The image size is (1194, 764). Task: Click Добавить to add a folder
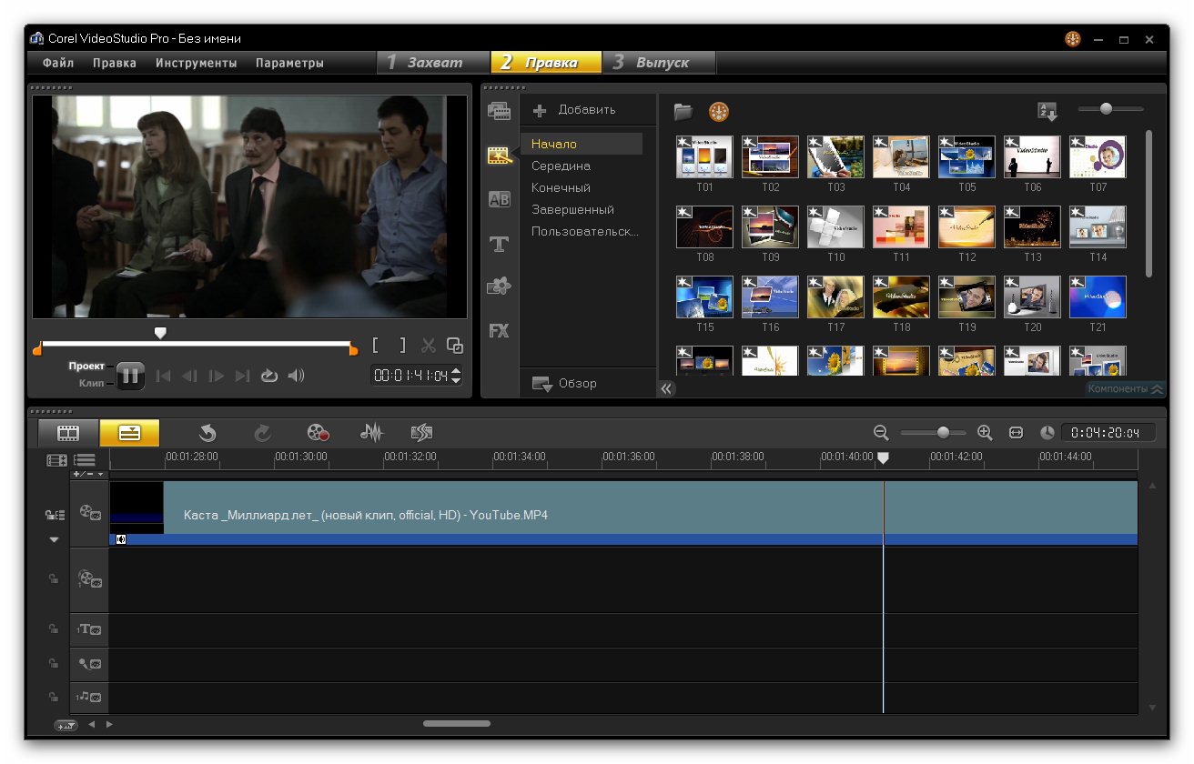pyautogui.click(x=574, y=110)
